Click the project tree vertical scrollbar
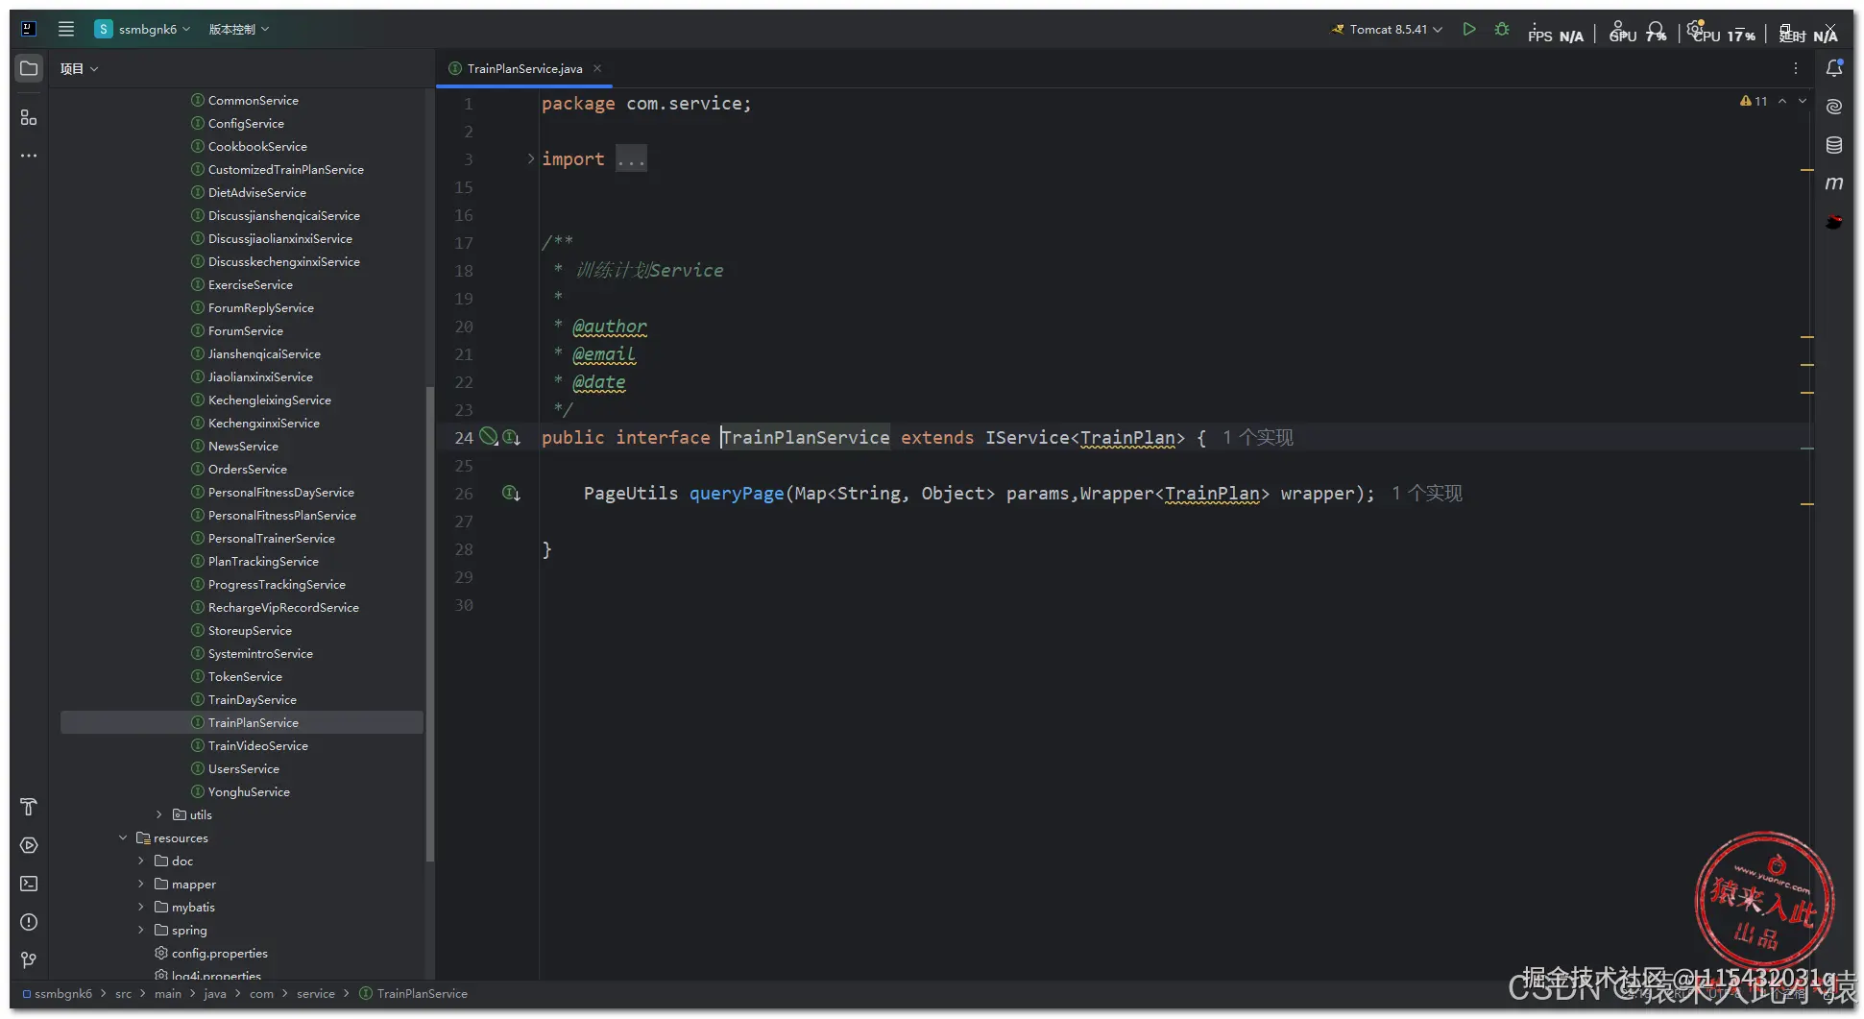The width and height of the screenshot is (1864, 1019). (429, 624)
